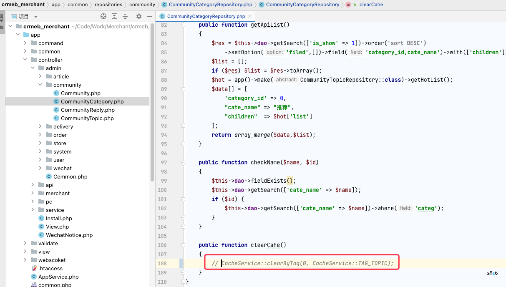The height and width of the screenshot is (287, 506).
Task: Hide the project panel with minus icon
Action: pyautogui.click(x=150, y=16)
